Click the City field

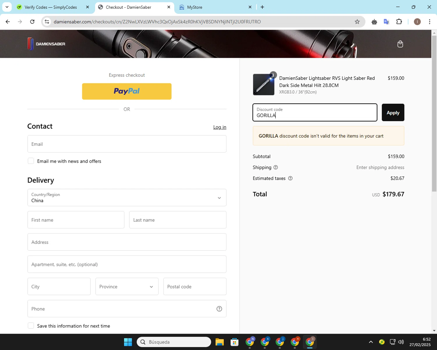59,286
